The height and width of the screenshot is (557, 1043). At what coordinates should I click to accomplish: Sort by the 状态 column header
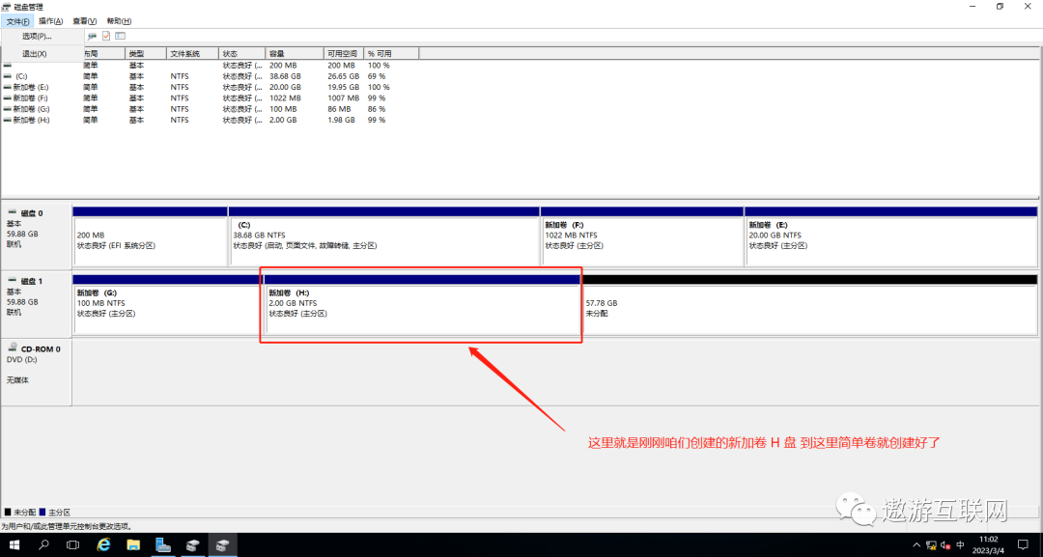[242, 53]
